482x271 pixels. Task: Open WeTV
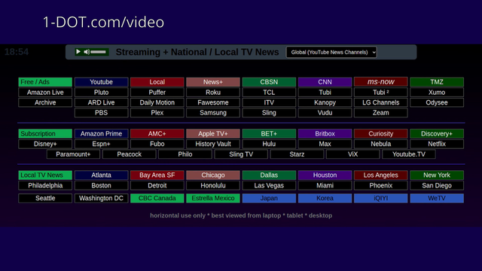coord(437,198)
